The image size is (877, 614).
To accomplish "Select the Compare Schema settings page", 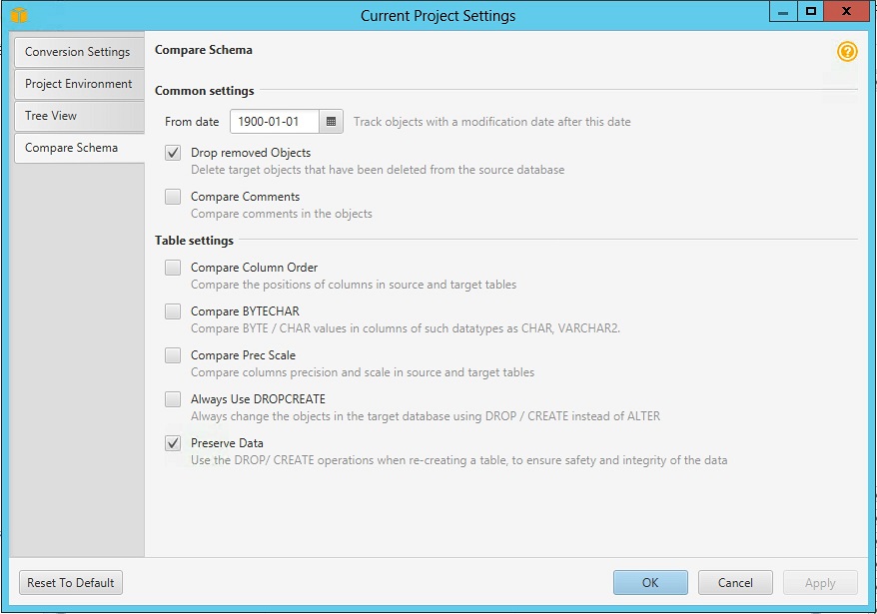I will [80, 148].
